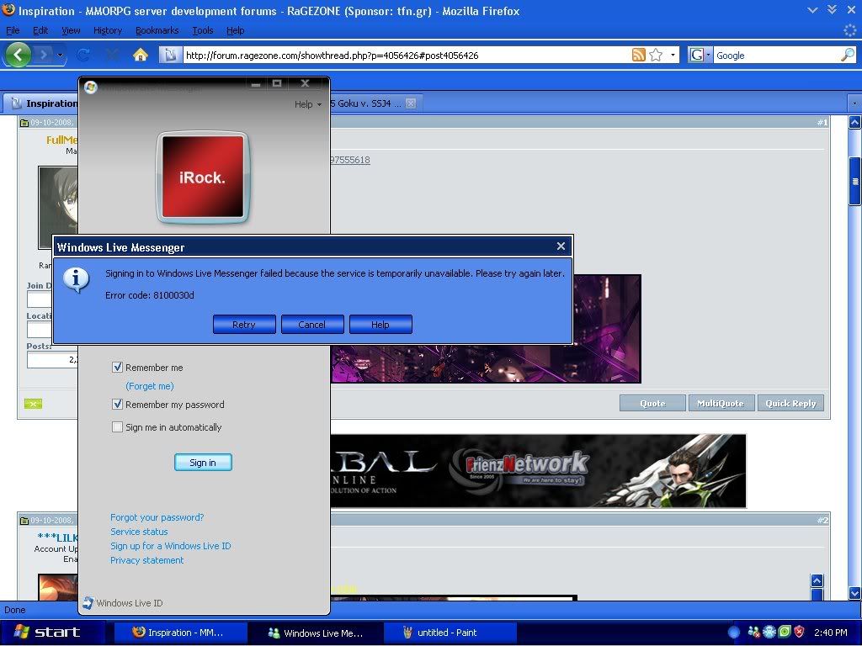Click the Windows Security Alert shield tray icon

click(x=799, y=632)
